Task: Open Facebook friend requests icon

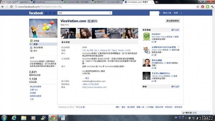Action: click(46, 13)
